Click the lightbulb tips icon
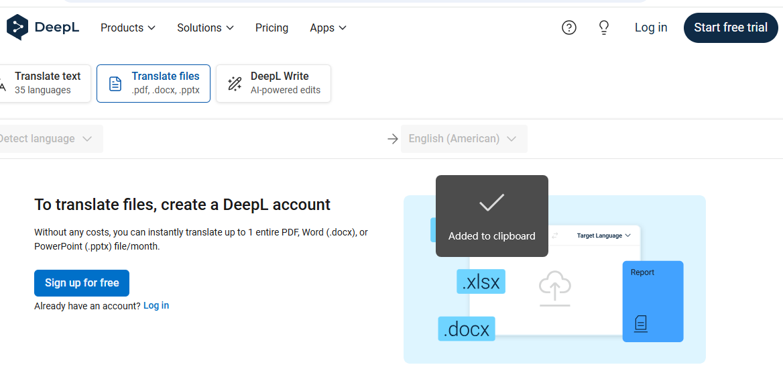The height and width of the screenshot is (367, 783). coord(604,28)
